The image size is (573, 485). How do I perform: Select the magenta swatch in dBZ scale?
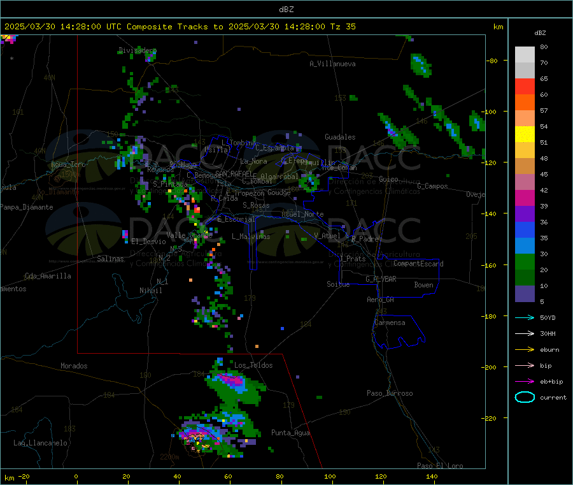(525, 198)
